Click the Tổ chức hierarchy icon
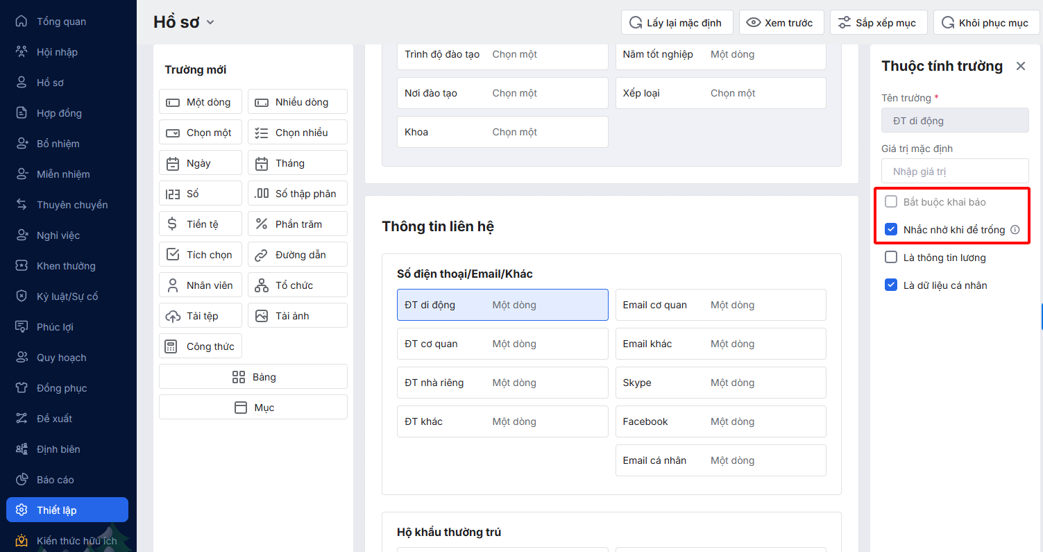This screenshot has width=1043, height=552. pyautogui.click(x=261, y=285)
